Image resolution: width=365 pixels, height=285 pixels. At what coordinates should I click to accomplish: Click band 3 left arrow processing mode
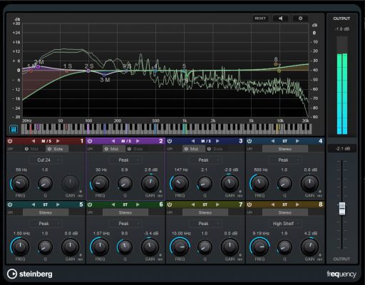pyautogui.click(x=193, y=141)
